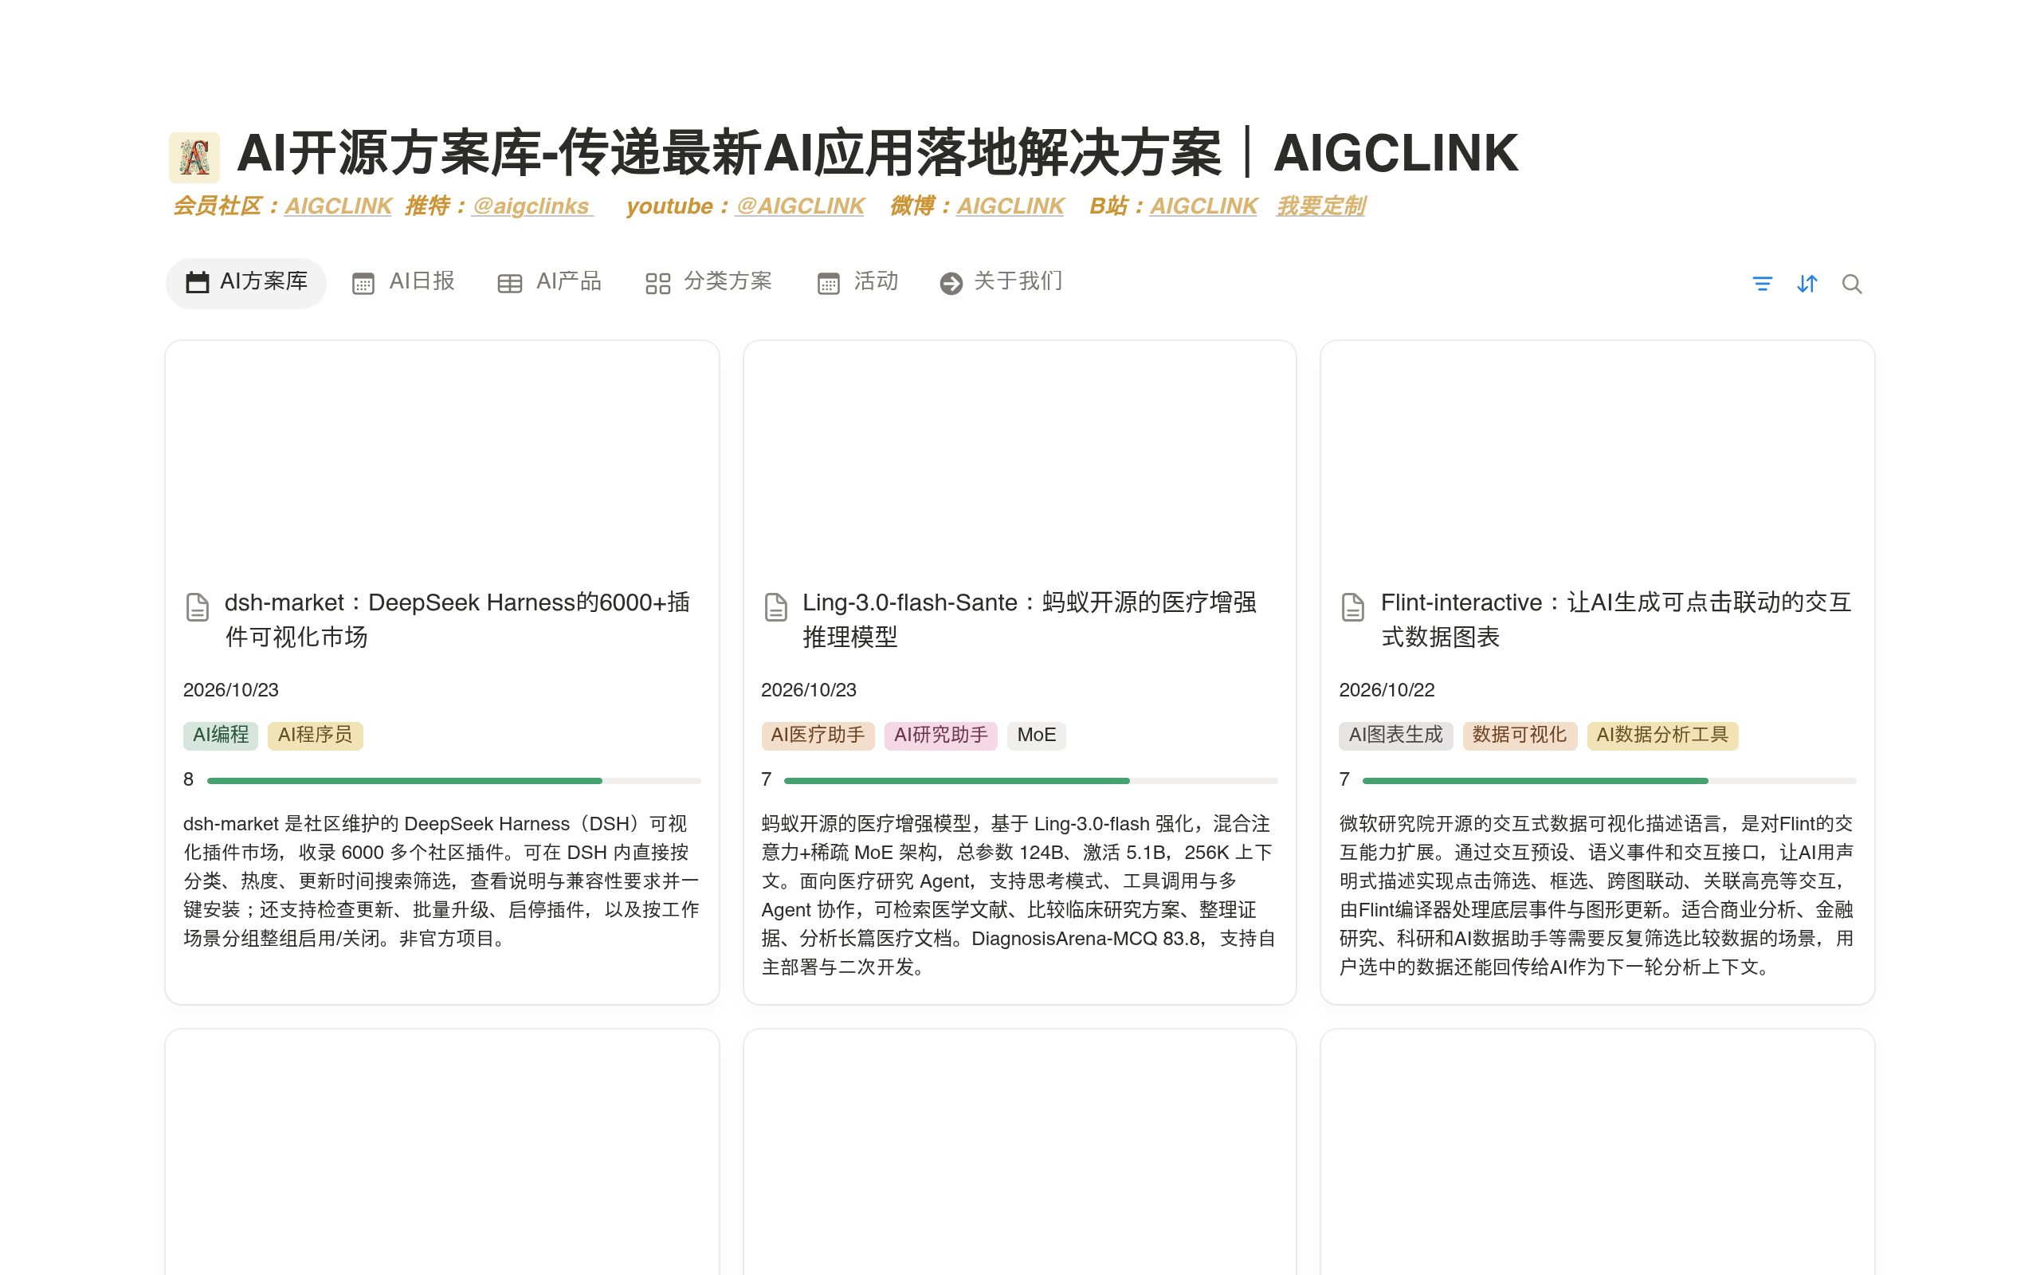Click the 2026/10/22 date on Flint-interactive card
2040x1275 pixels.
tap(1387, 690)
